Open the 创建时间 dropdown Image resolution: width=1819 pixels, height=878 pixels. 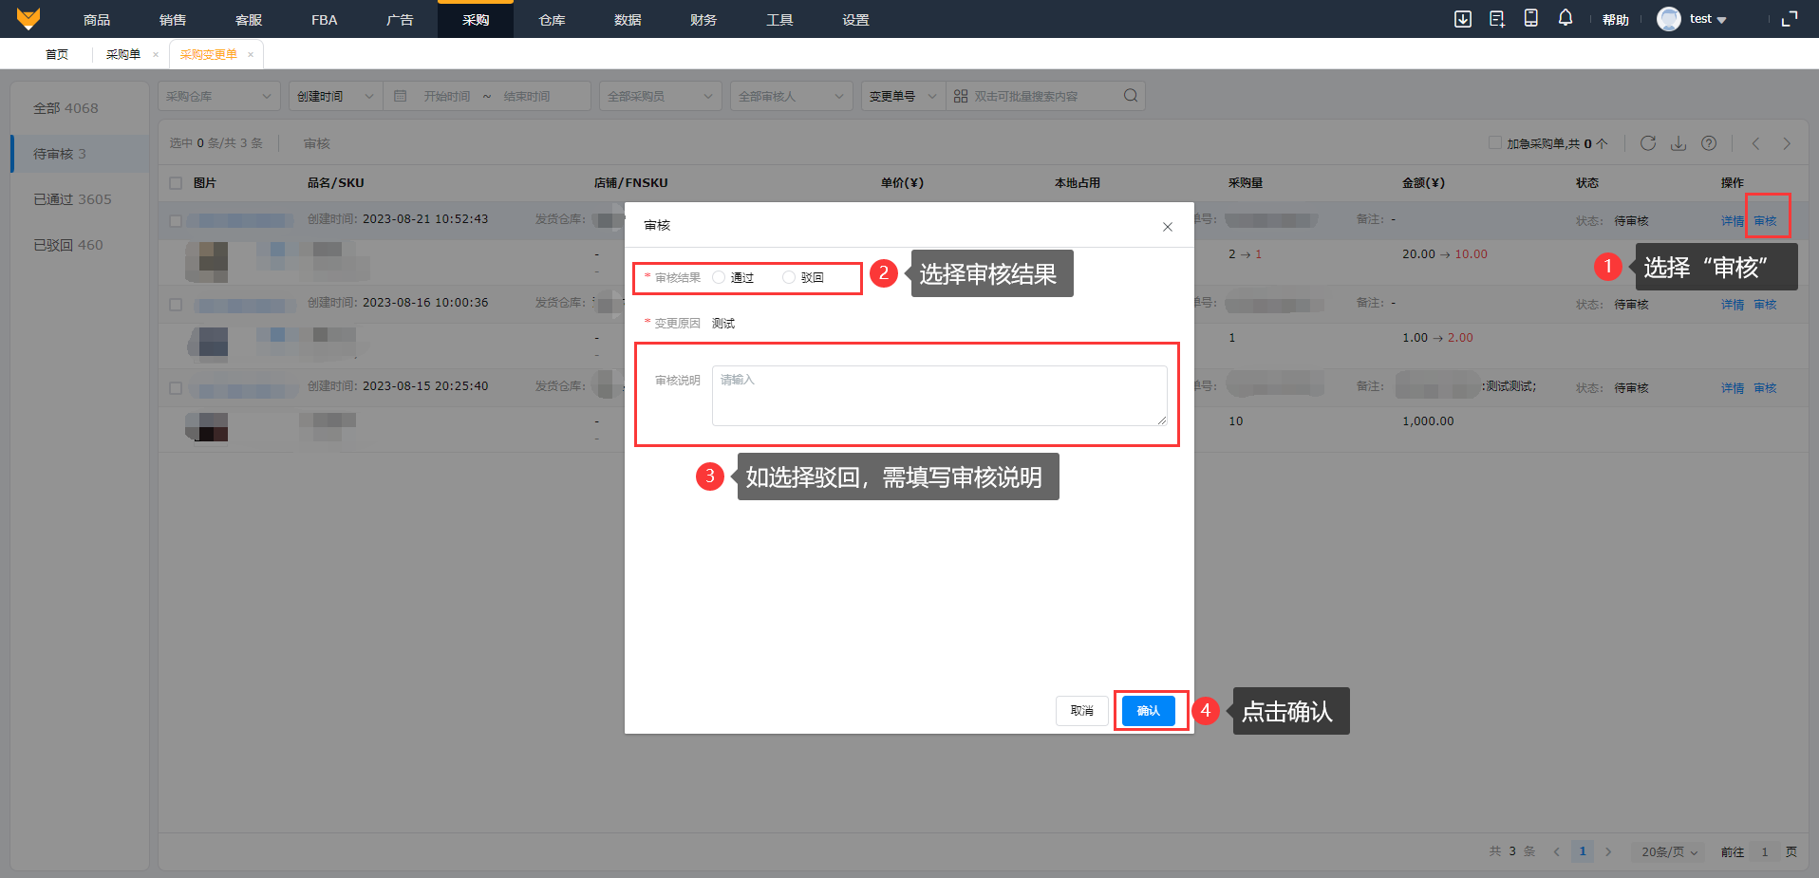pos(336,96)
